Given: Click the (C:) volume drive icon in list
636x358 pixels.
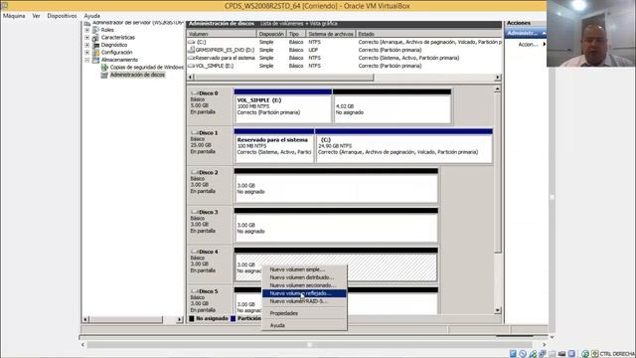Looking at the screenshot, I should tap(192, 42).
